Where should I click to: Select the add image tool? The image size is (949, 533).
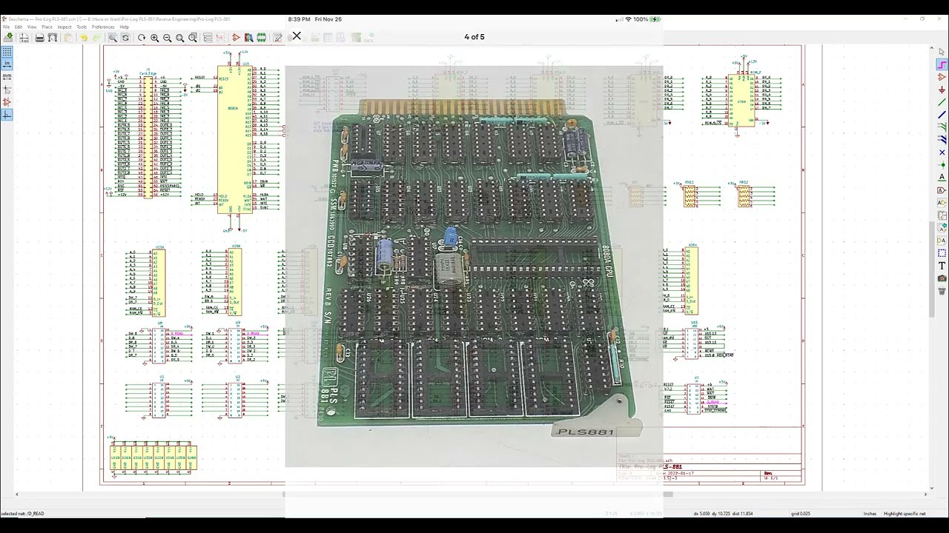(942, 278)
